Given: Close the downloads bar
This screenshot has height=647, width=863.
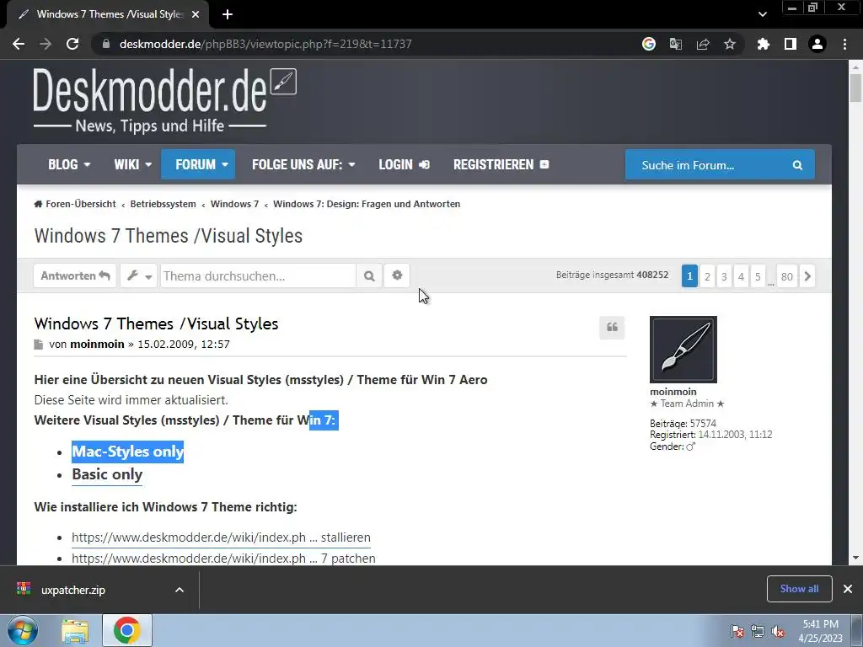Looking at the screenshot, I should tap(848, 589).
